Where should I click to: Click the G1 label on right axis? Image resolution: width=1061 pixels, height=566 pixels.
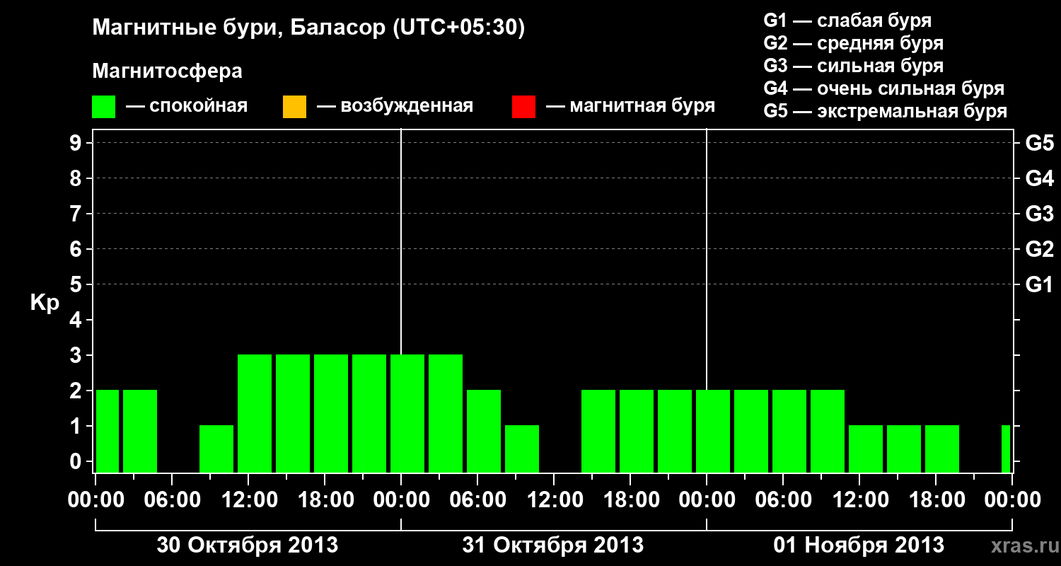pyautogui.click(x=1040, y=284)
